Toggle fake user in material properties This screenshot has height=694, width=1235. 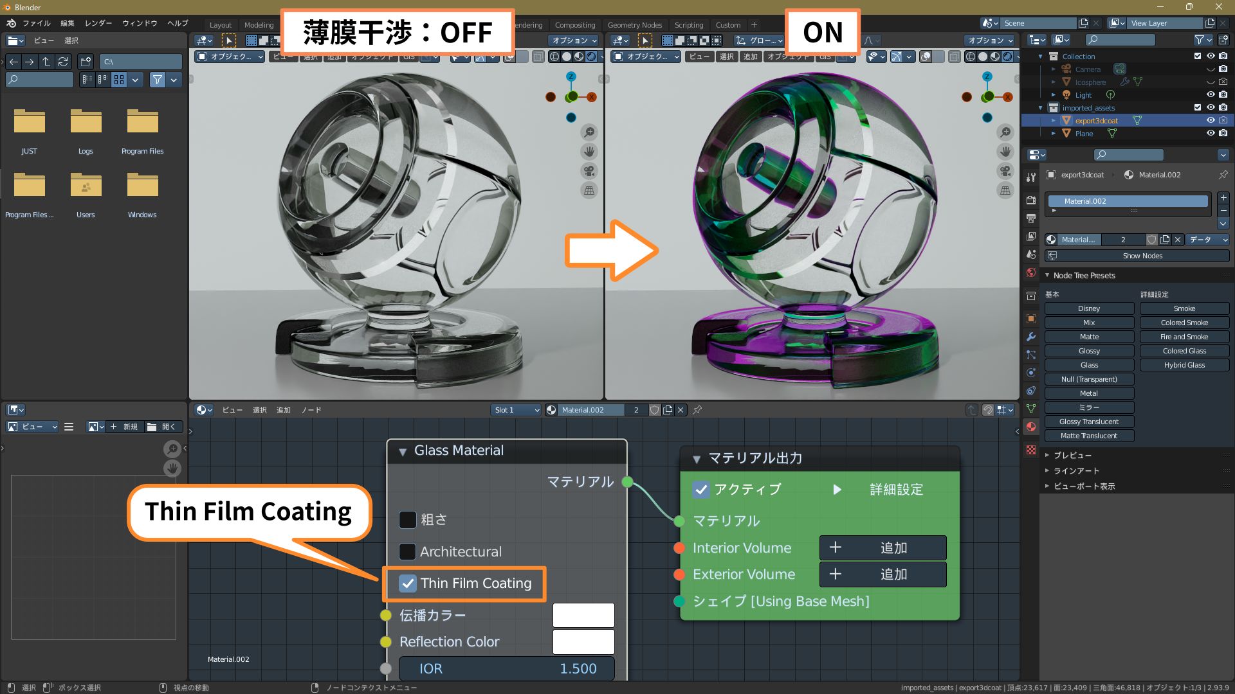(1151, 240)
